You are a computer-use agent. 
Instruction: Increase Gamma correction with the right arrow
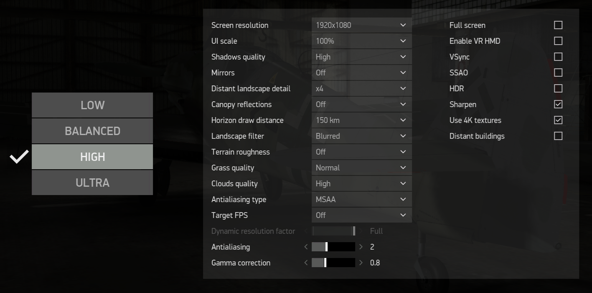[361, 263]
